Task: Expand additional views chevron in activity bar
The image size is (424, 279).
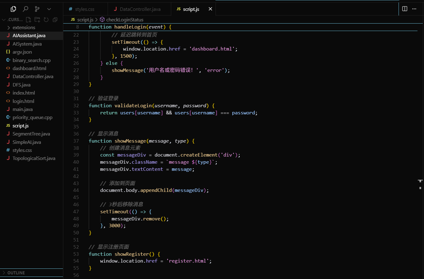Action: 49,9
